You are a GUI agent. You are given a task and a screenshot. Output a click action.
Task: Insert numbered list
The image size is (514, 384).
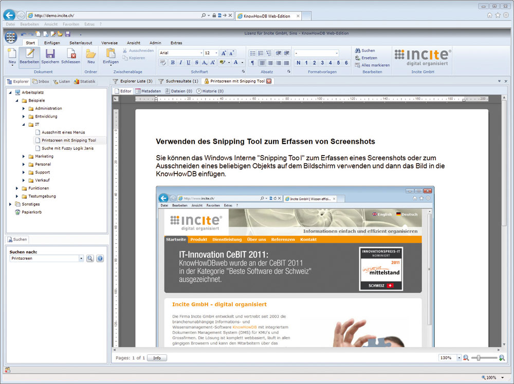pos(261,53)
